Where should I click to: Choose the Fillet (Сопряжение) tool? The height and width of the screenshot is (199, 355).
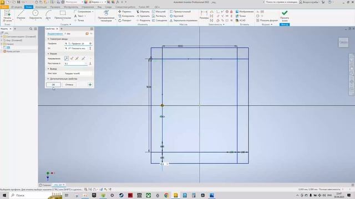[83, 12]
